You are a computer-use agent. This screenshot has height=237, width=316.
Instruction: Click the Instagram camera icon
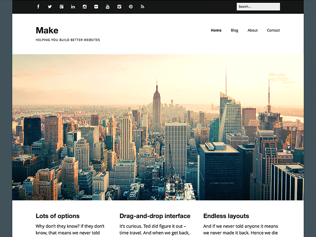[x=84, y=6]
